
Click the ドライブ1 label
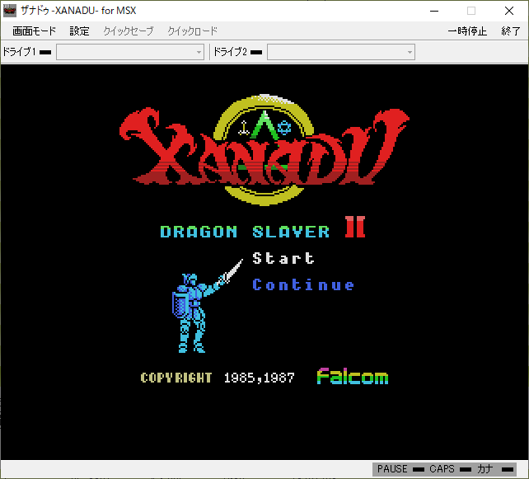coord(19,52)
